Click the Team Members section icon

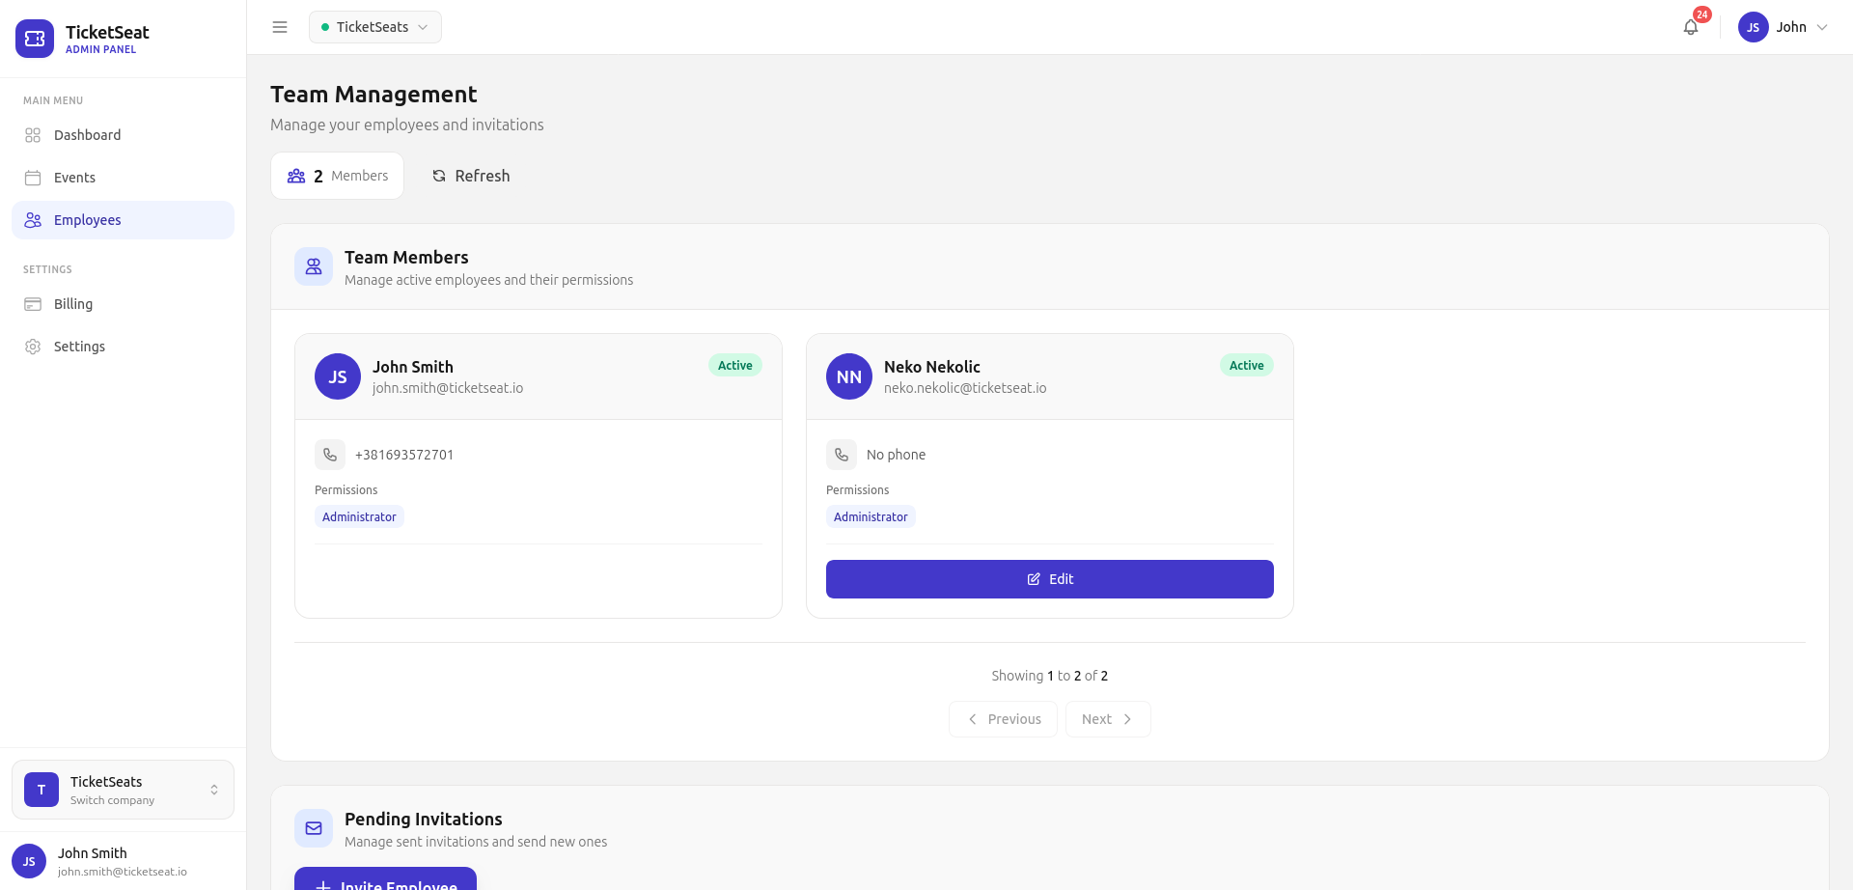pyautogui.click(x=314, y=266)
